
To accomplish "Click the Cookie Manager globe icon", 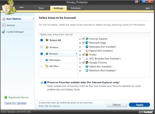I will tap(4, 32).
